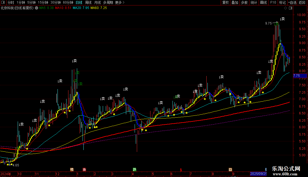Click the 涨 event marker on timeline
This screenshot has height=177, width=308.
84,170
